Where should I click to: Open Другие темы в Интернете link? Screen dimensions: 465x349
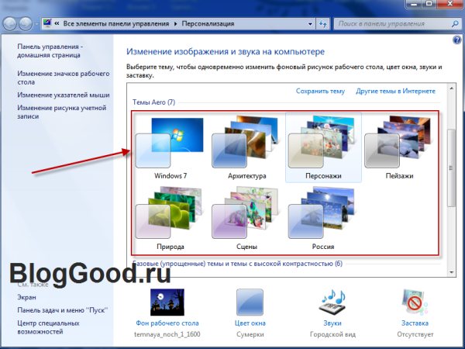(395, 91)
